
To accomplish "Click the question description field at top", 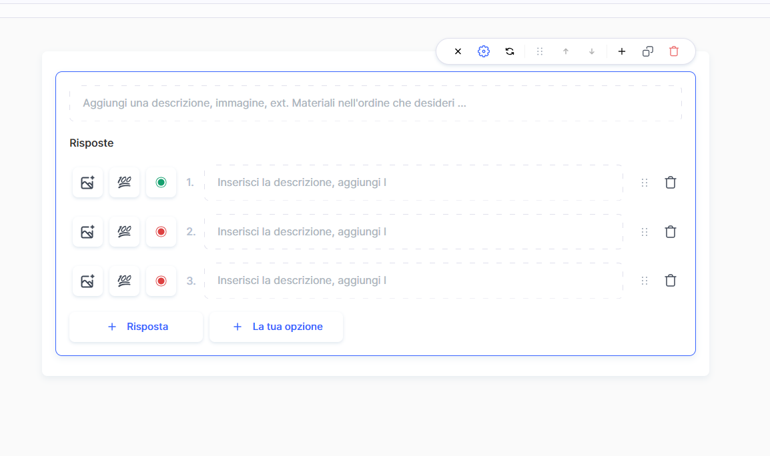I will [x=375, y=103].
